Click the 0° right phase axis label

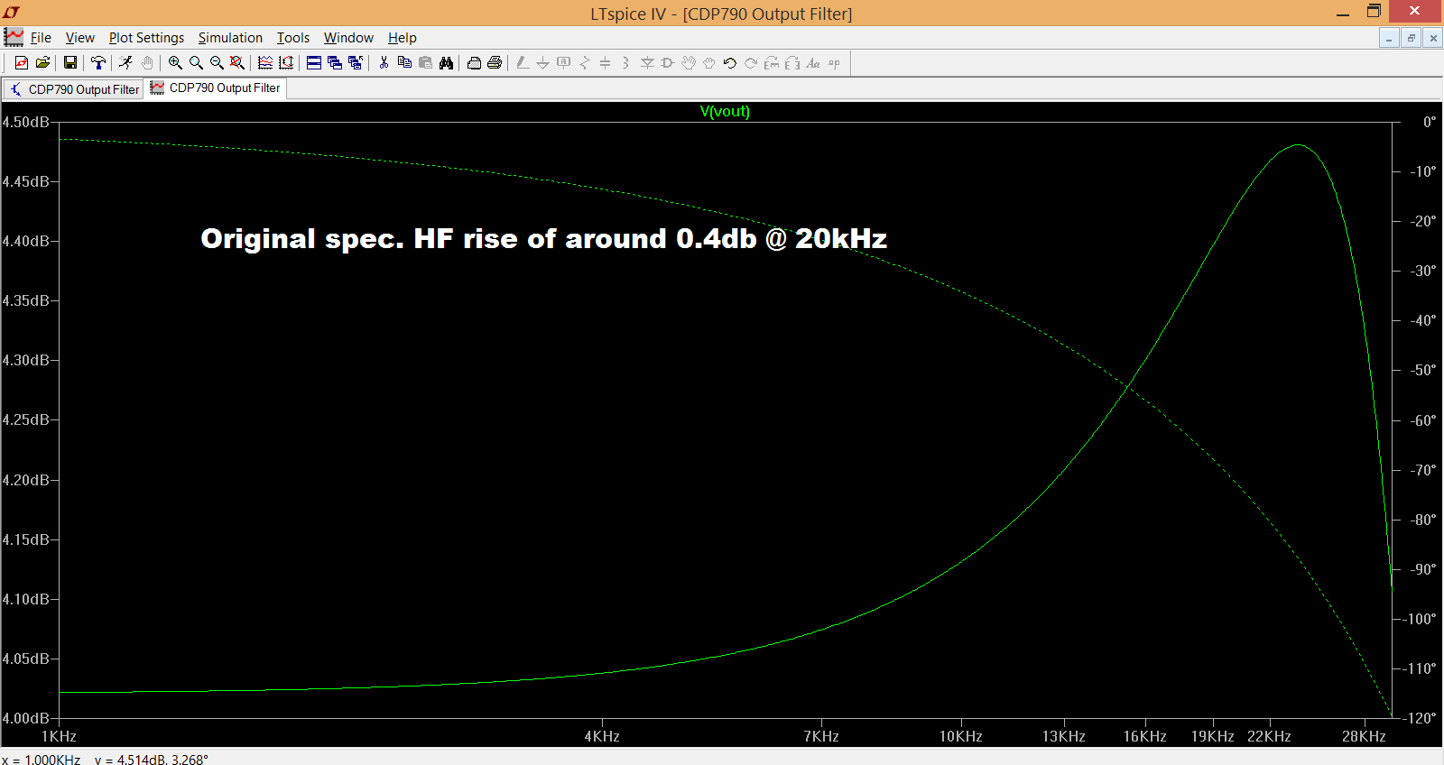1430,122
